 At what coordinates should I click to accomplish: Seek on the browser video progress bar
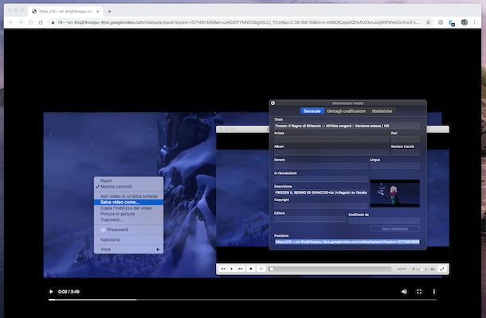242,300
